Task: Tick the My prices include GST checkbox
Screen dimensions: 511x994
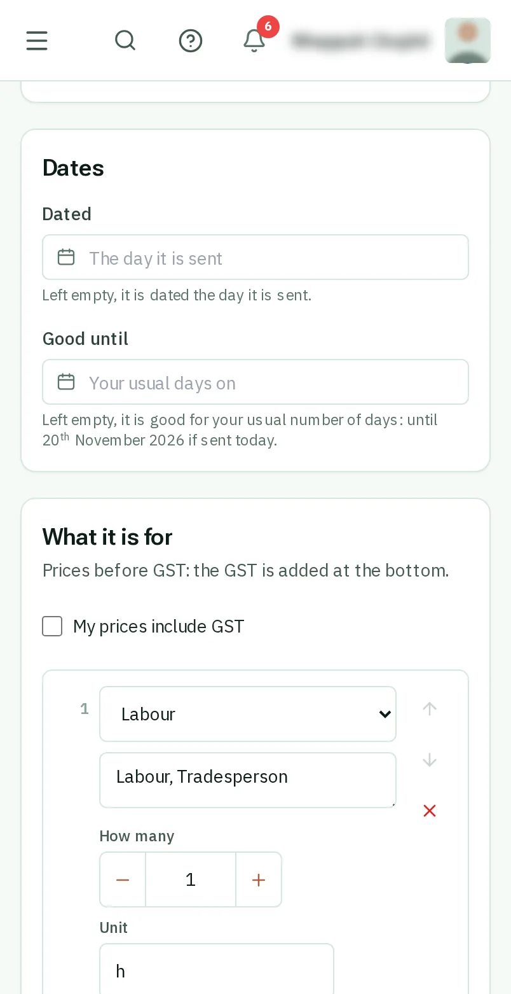Action: click(52, 626)
